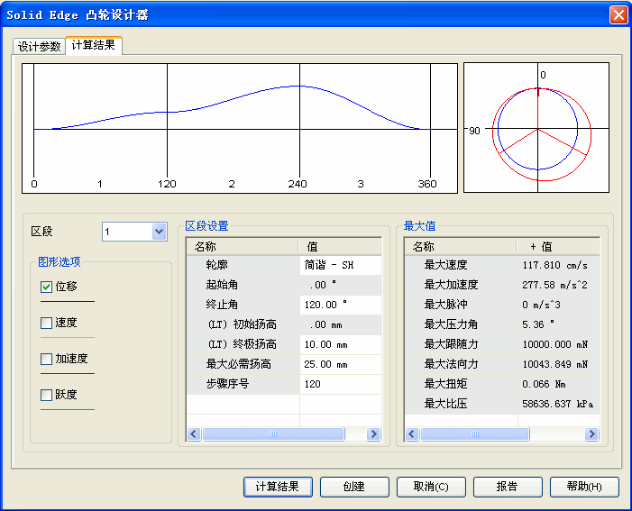This screenshot has height=511, width=632.
Task: Click the 计算结果 calculate button
Action: pos(278,487)
